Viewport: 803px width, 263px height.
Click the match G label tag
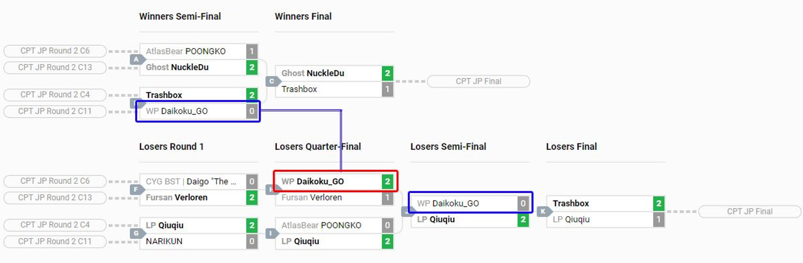pyautogui.click(x=137, y=233)
